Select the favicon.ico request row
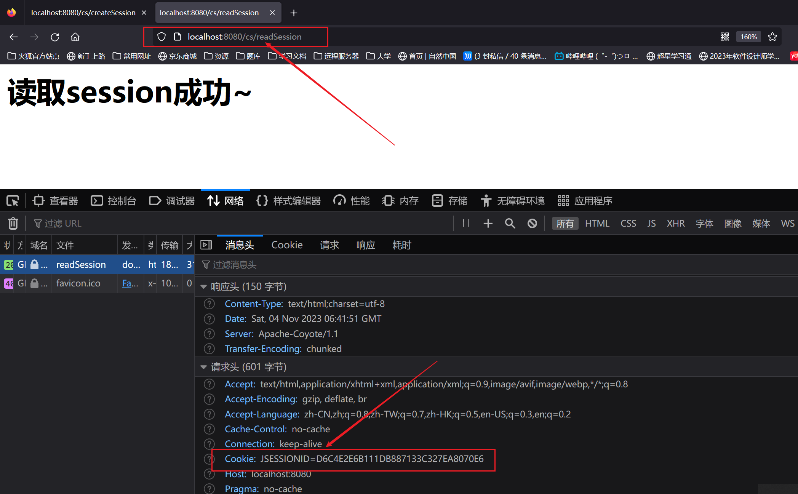The width and height of the screenshot is (798, 494). tap(97, 283)
